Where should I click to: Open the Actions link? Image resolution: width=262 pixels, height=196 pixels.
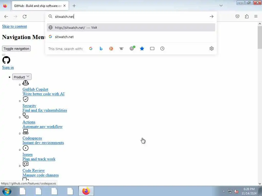(29, 122)
